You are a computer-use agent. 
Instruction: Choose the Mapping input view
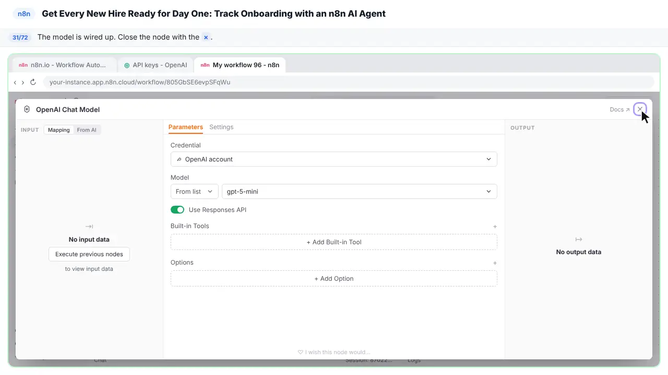(x=59, y=130)
